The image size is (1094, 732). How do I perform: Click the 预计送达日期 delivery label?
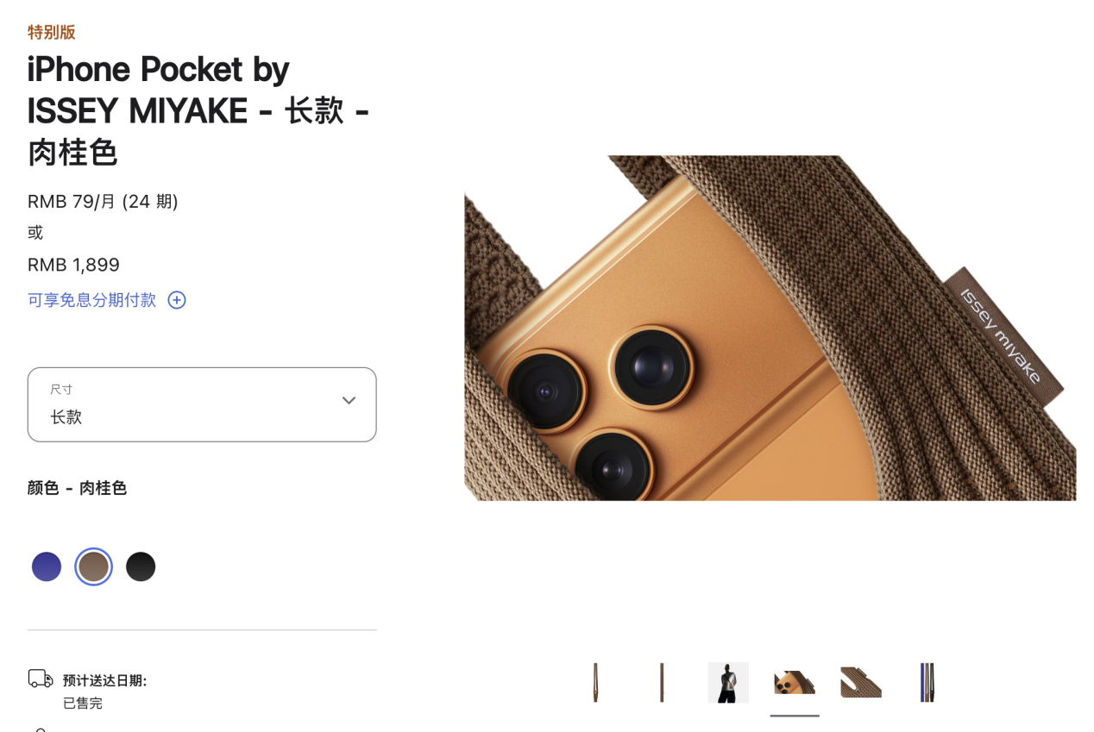[105, 681]
